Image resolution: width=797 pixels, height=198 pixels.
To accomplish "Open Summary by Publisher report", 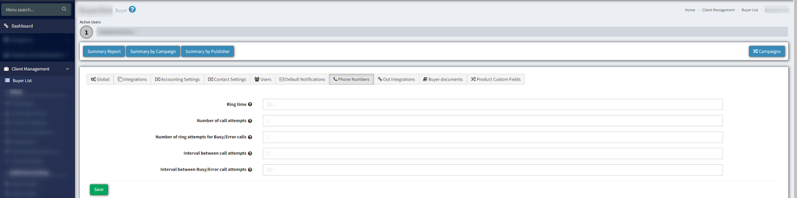I will pos(208,51).
